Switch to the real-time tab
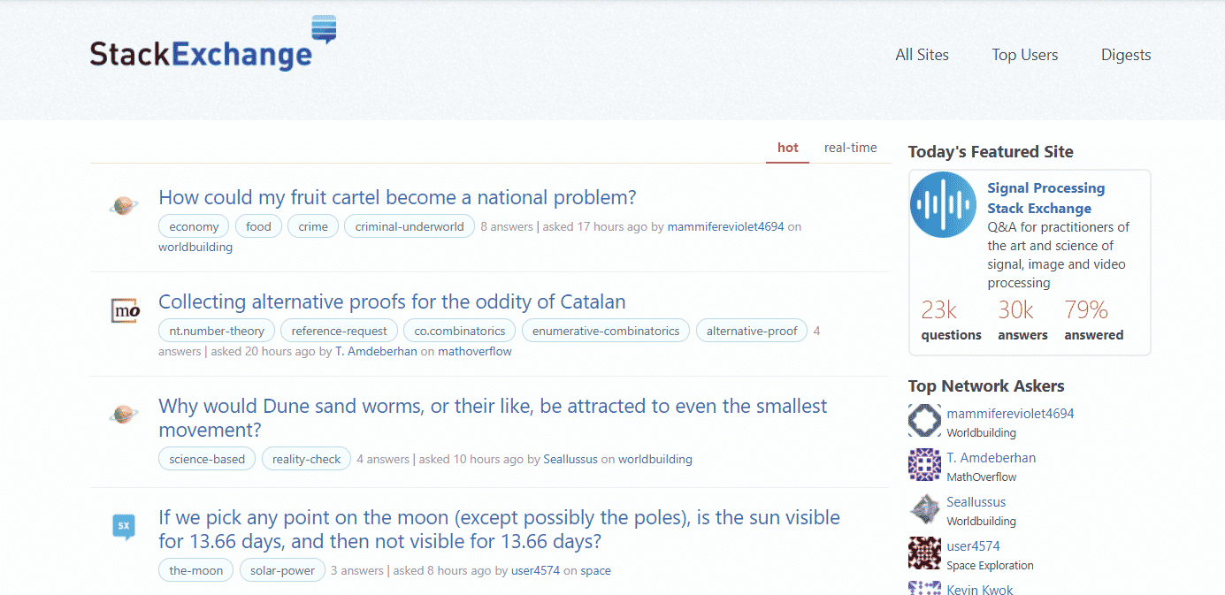1225x595 pixels. pos(849,147)
